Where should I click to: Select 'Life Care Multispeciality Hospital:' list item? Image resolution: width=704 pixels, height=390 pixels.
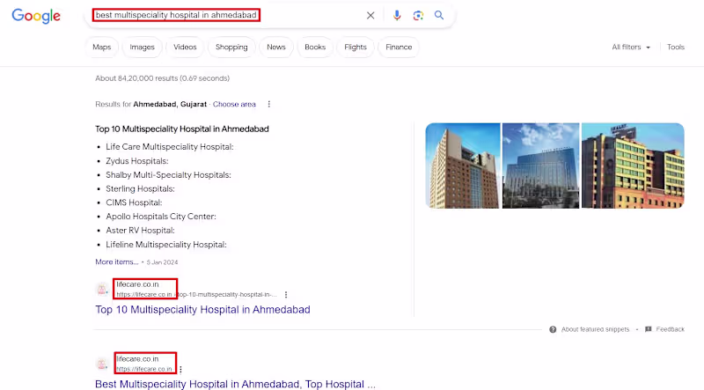tap(170, 147)
